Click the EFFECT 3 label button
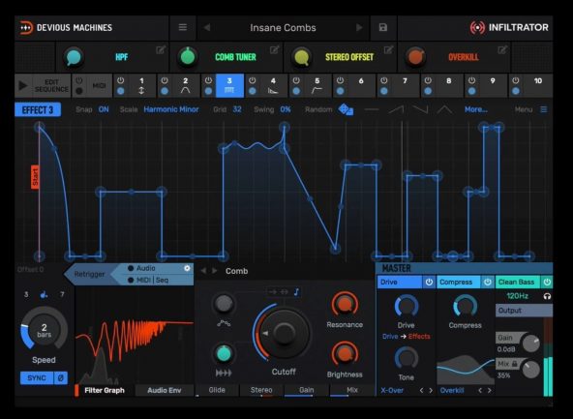573x419 pixels. pos(38,109)
